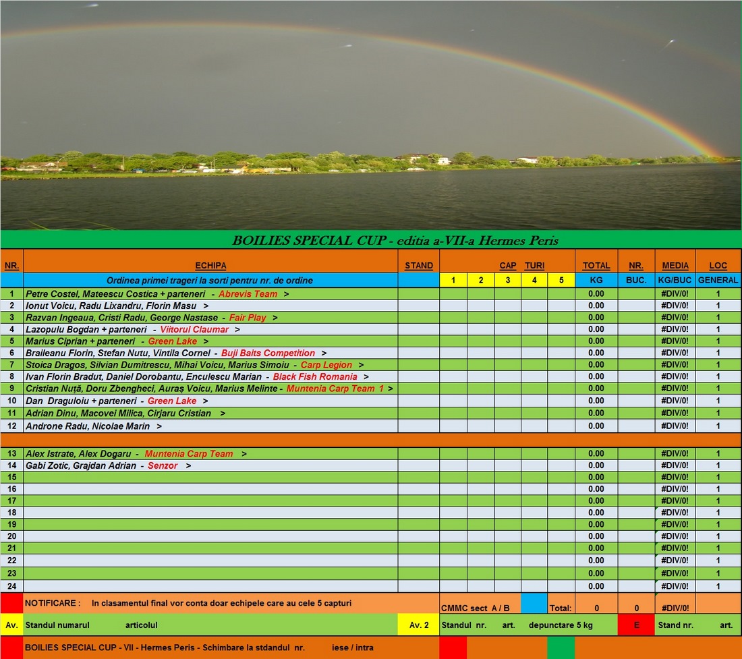Select the Carp Legion team entry
The image size is (742, 659).
click(326, 365)
